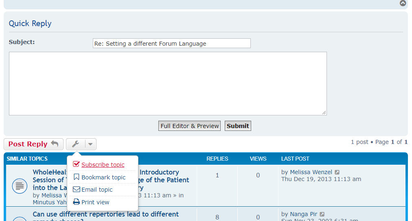Click the collapse arrow icon at top right
Image resolution: width=412 pixels, height=221 pixels.
click(403, 3)
